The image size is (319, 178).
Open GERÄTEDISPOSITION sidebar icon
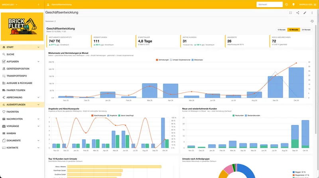point(4,68)
